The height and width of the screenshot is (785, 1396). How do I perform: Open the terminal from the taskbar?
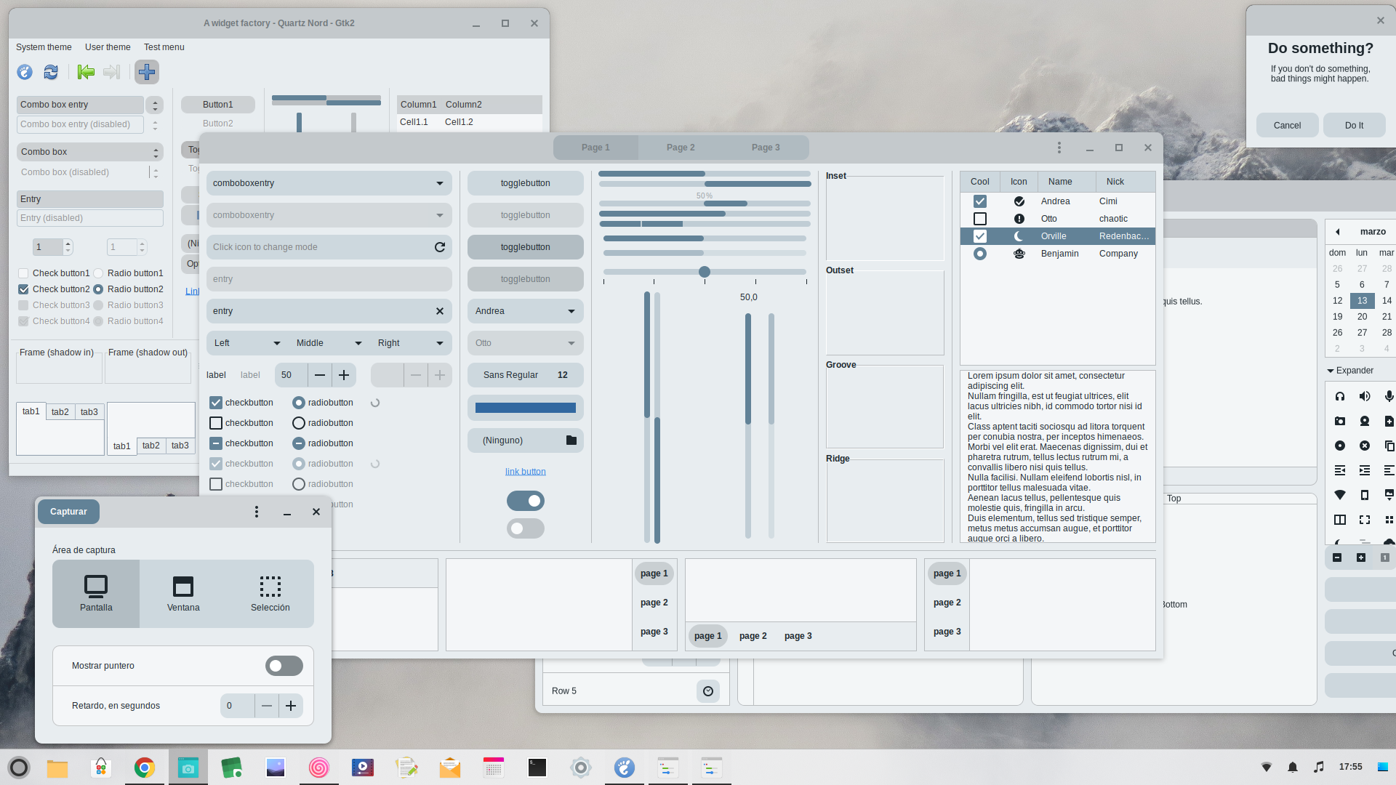point(537,768)
